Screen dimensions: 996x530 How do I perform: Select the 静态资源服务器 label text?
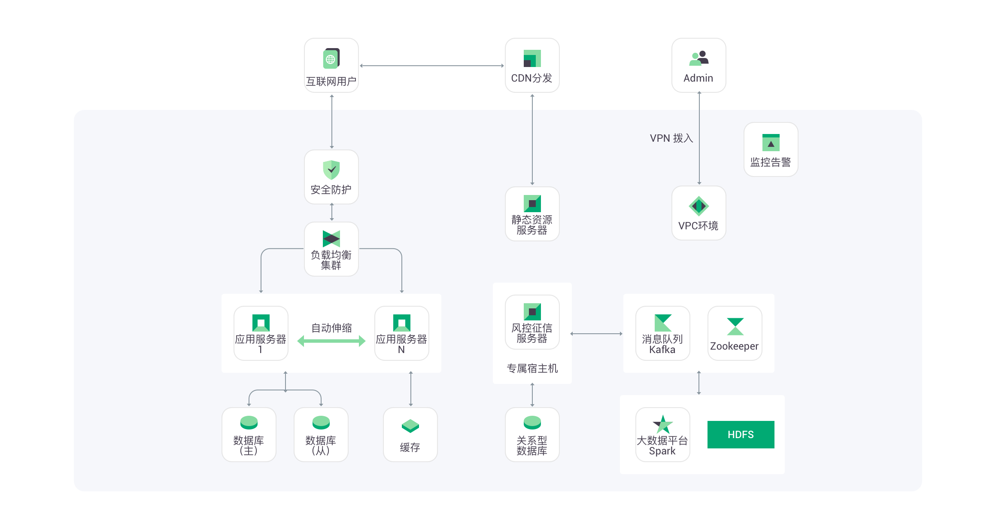click(532, 225)
